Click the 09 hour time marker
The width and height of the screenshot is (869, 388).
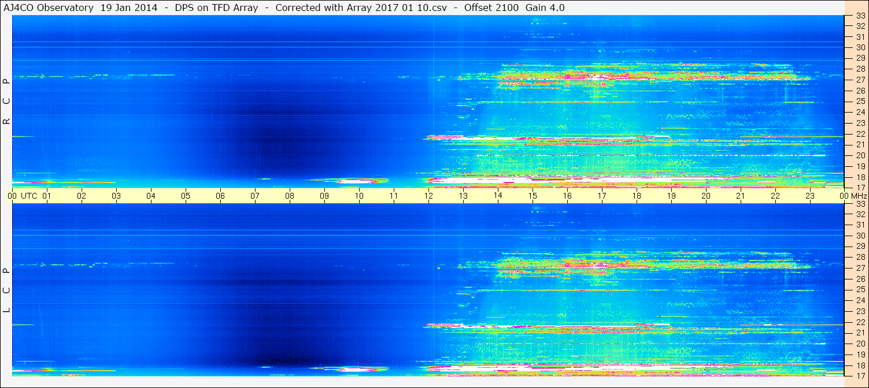click(x=324, y=196)
